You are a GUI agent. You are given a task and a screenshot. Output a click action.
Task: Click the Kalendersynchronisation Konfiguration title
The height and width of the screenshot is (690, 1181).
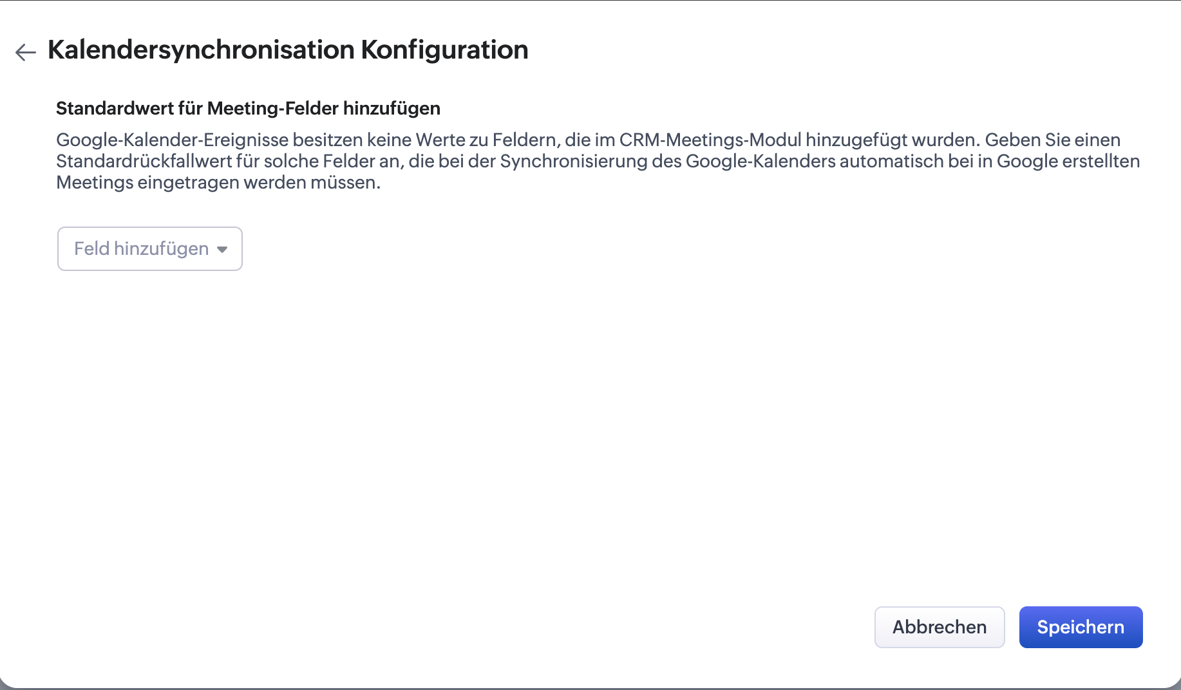point(288,50)
